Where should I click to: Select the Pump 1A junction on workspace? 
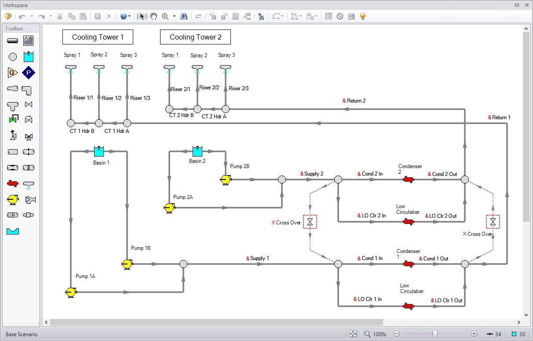[71, 292]
